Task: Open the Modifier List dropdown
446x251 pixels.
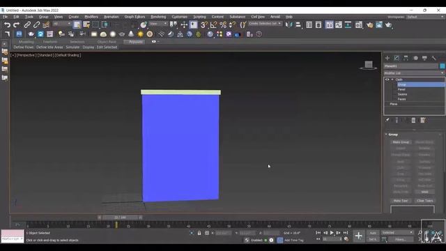Action: [x=414, y=73]
